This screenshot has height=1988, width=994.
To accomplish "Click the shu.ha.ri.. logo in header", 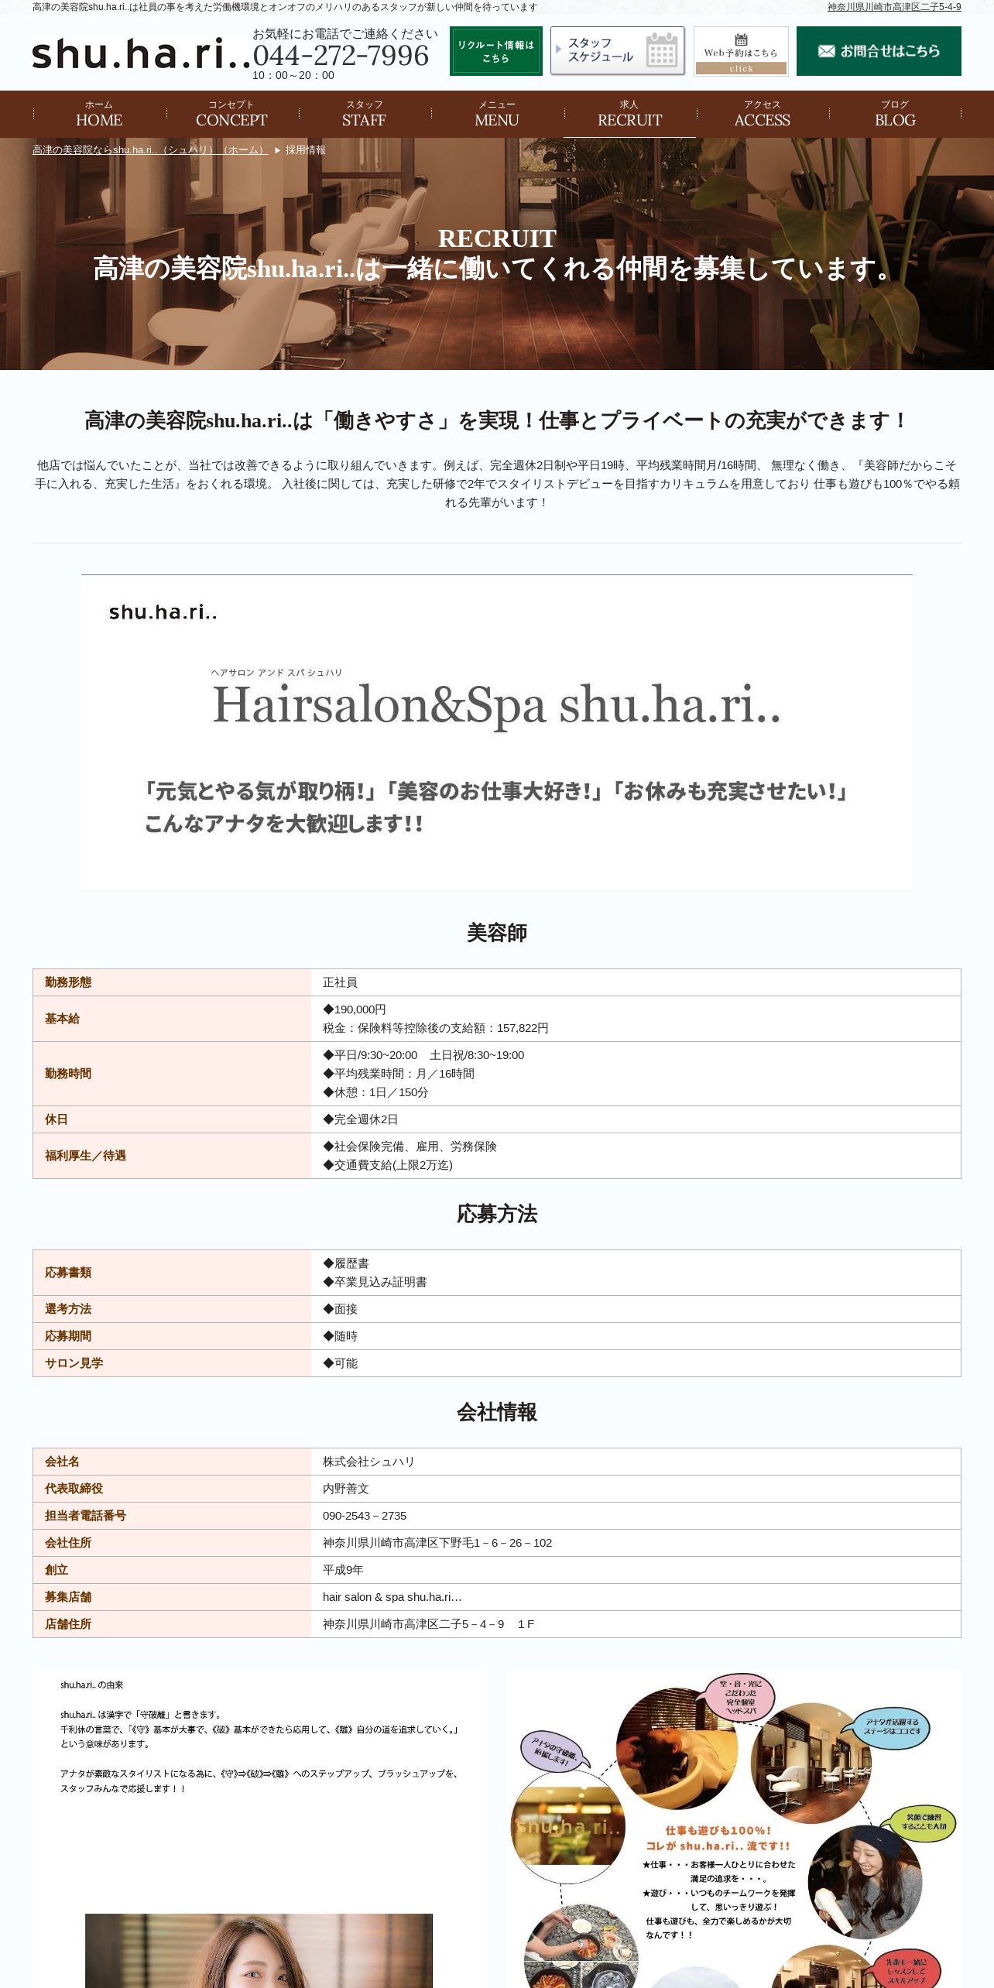I will [x=142, y=53].
